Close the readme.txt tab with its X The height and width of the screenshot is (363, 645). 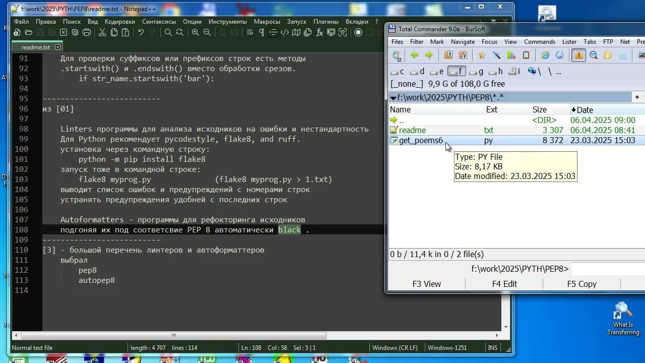[x=57, y=47]
